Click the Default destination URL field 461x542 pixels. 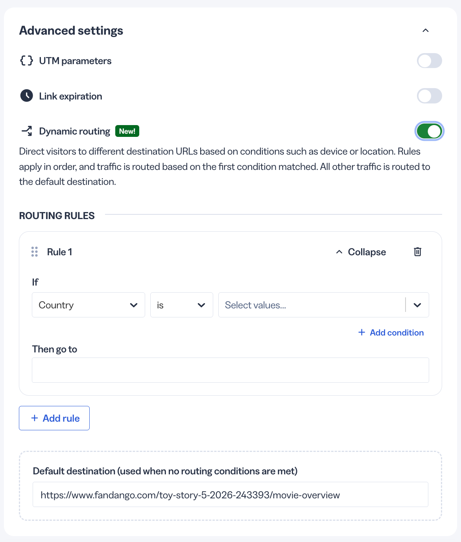[x=230, y=494]
